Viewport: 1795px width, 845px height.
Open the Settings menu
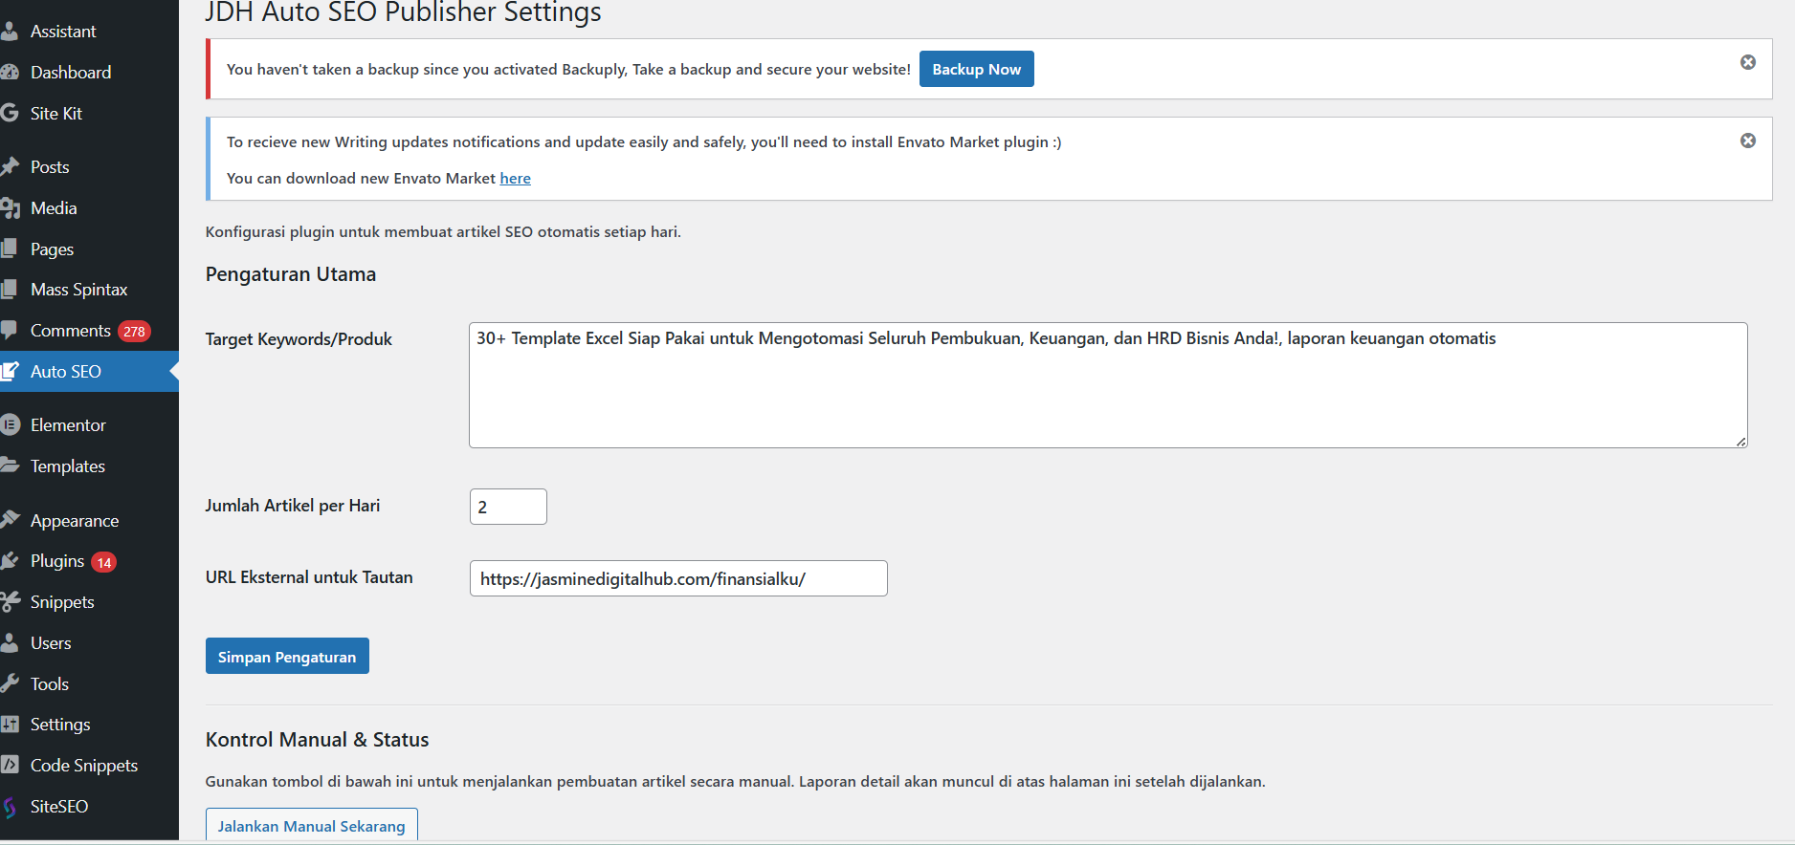[89, 725]
